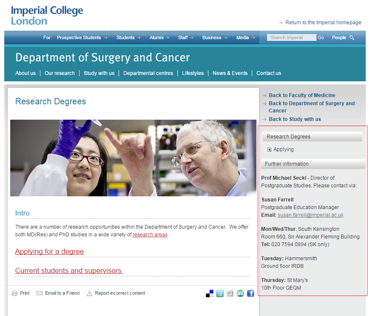The width and height of the screenshot is (370, 316).
Task: Click the People search magnifier icon
Action: (352, 37)
